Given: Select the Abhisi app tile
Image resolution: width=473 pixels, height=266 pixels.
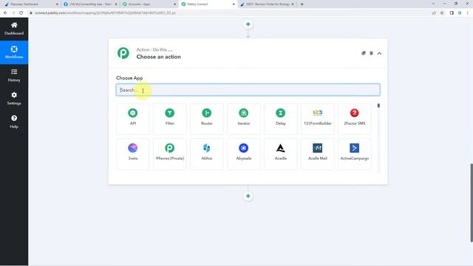Looking at the screenshot, I should pos(207,154).
